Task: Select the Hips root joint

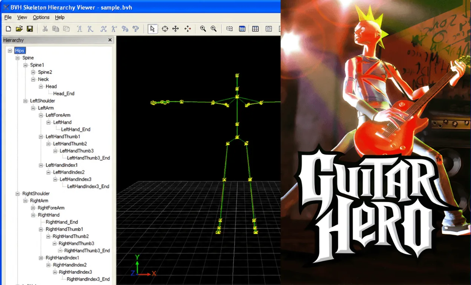Action: coord(20,51)
